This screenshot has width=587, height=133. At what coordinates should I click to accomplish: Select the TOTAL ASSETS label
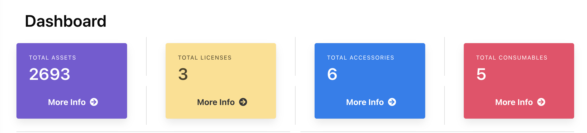(x=52, y=58)
